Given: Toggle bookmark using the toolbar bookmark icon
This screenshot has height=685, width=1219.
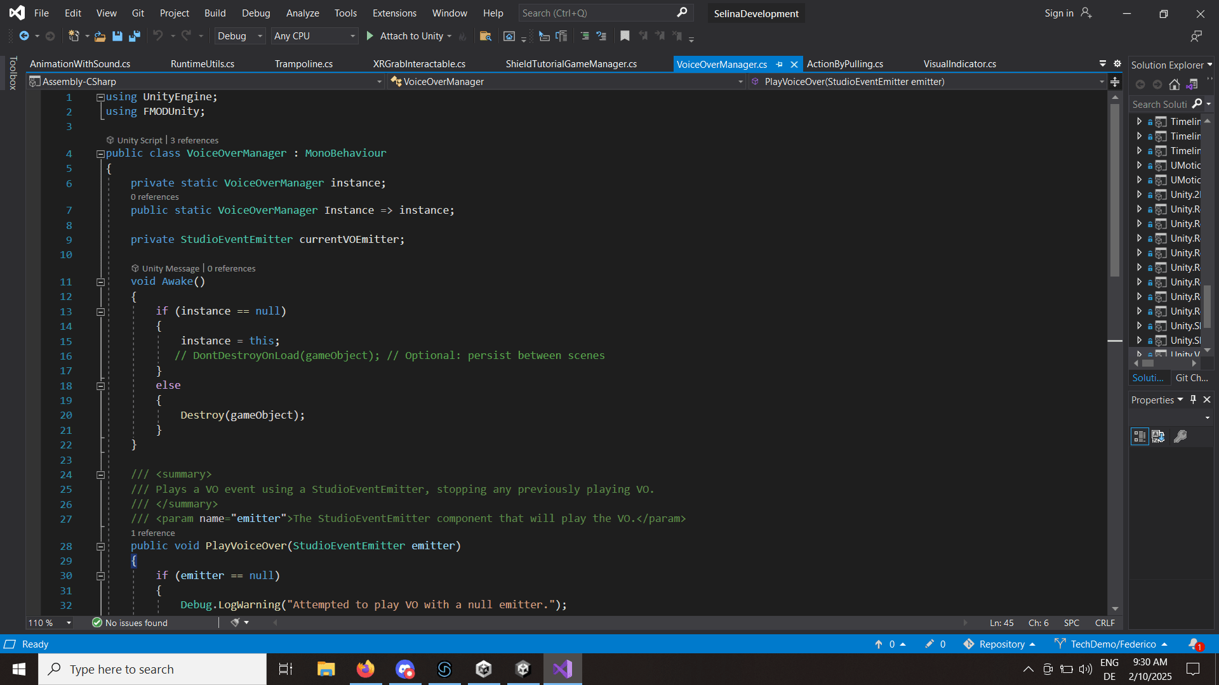Looking at the screenshot, I should click(625, 36).
